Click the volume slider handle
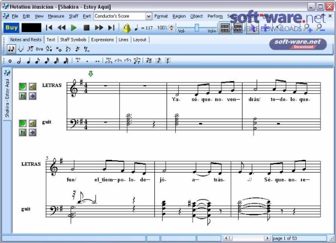Image resolution: width=336 pixels, height=243 pixels. pyautogui.click(x=197, y=27)
